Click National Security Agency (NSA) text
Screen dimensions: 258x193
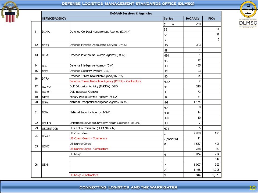(90, 112)
